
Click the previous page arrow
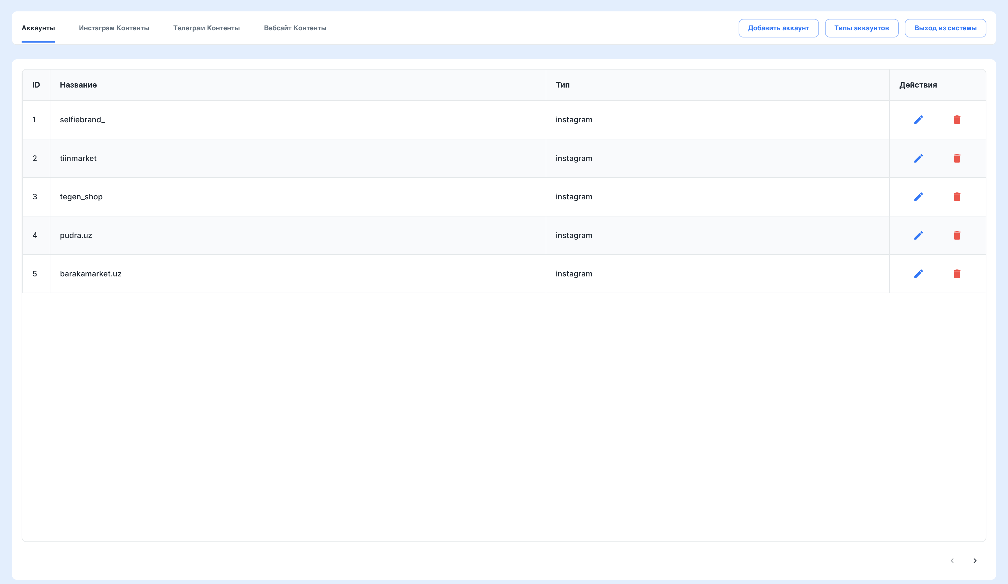click(952, 560)
